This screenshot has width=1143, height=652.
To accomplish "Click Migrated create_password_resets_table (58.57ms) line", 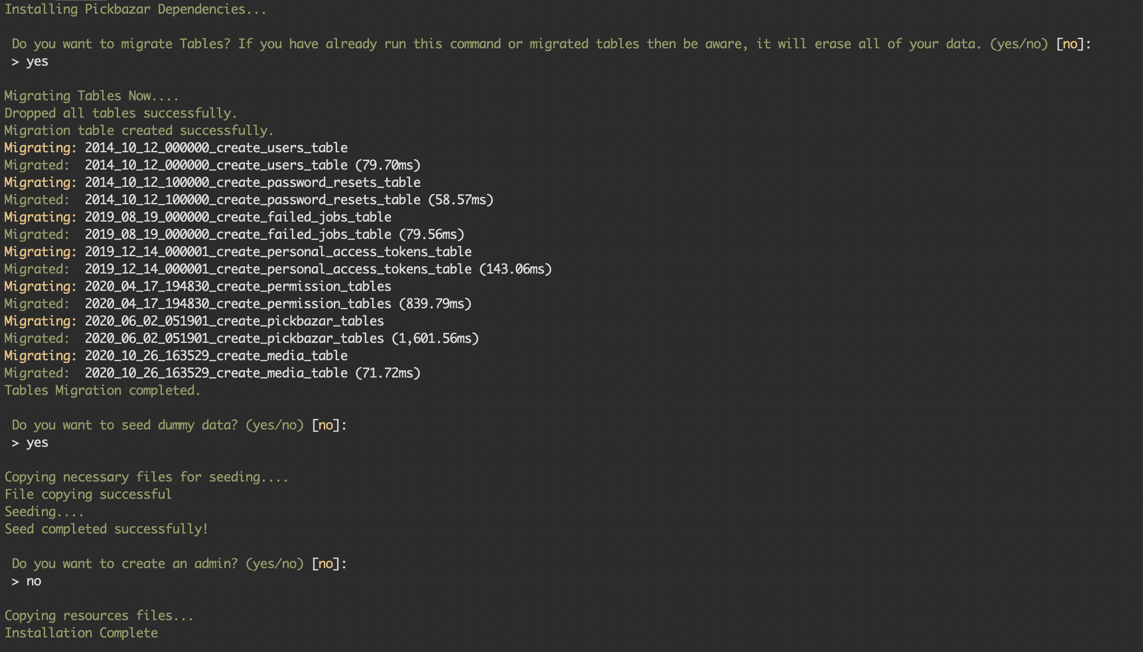I will tap(249, 200).
